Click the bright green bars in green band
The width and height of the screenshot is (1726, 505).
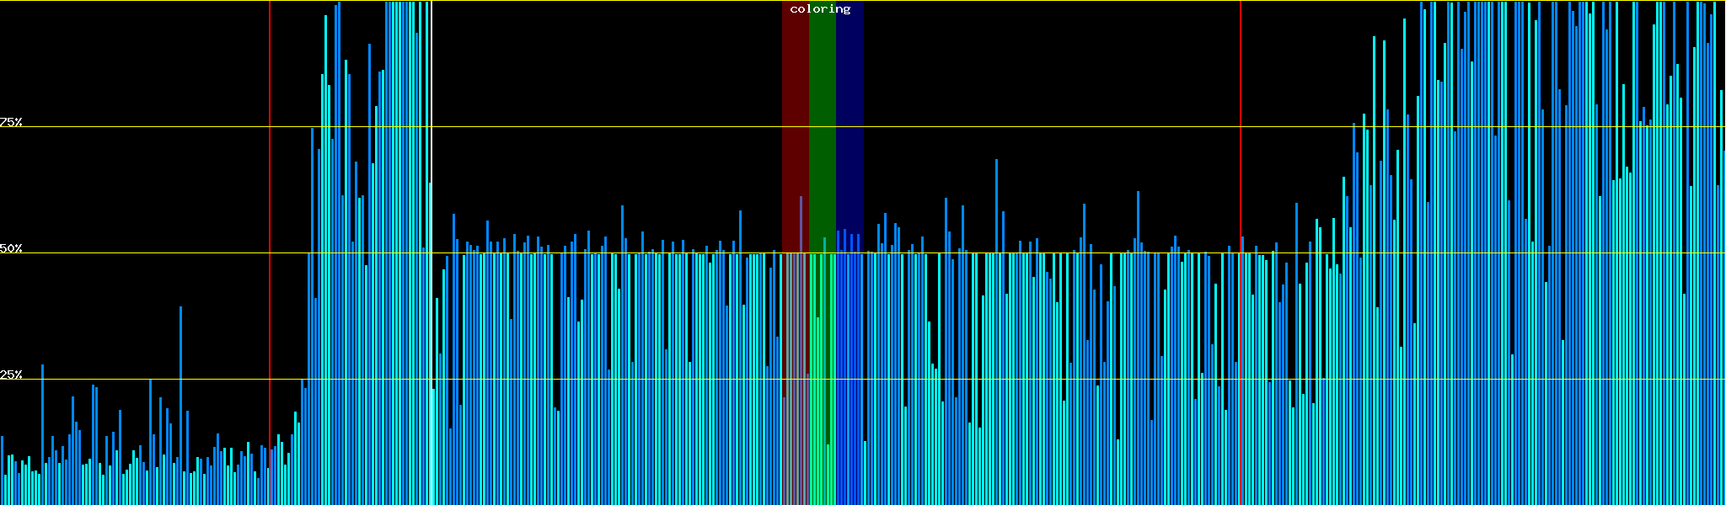click(822, 379)
